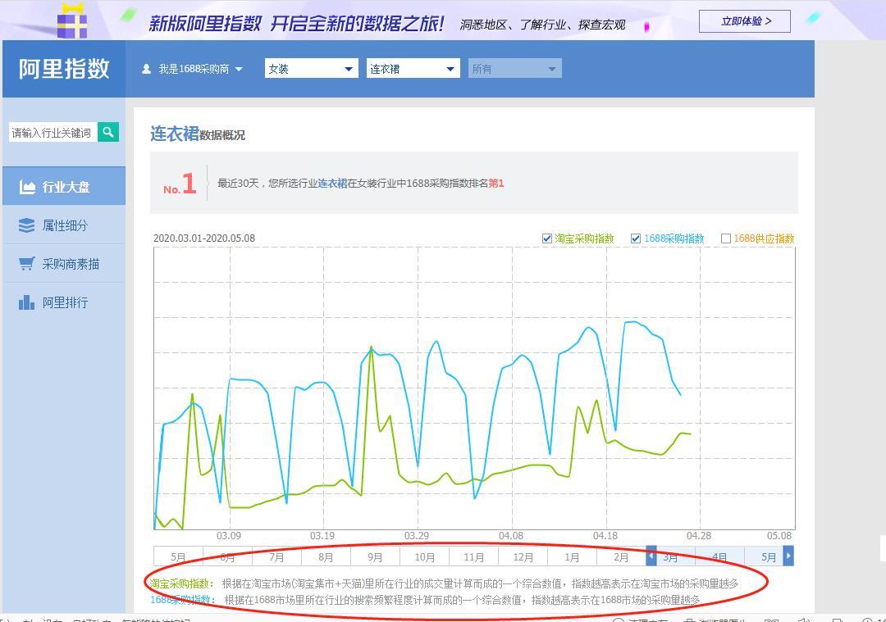Enable the 1688供应指数 checkbox

[x=726, y=238]
